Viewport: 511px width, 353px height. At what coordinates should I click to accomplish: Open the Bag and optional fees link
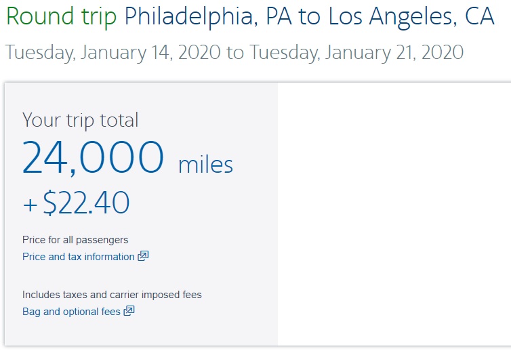click(x=71, y=312)
